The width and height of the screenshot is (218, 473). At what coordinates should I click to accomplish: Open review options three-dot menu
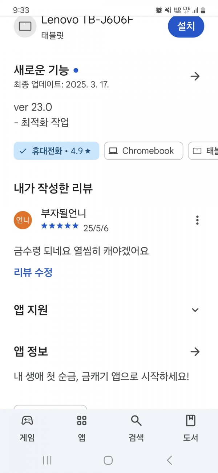(x=197, y=220)
